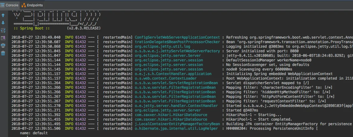Click 'o.s.b.w.e.j.JettyServletWebServerFactory' logger name

(177, 51)
